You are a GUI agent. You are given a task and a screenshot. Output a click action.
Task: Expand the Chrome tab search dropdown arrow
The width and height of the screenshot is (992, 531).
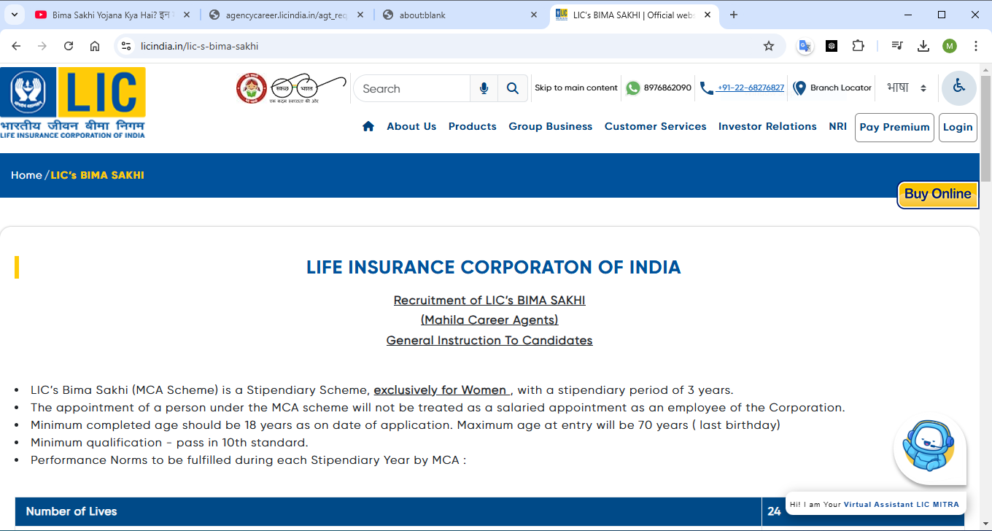coord(16,15)
